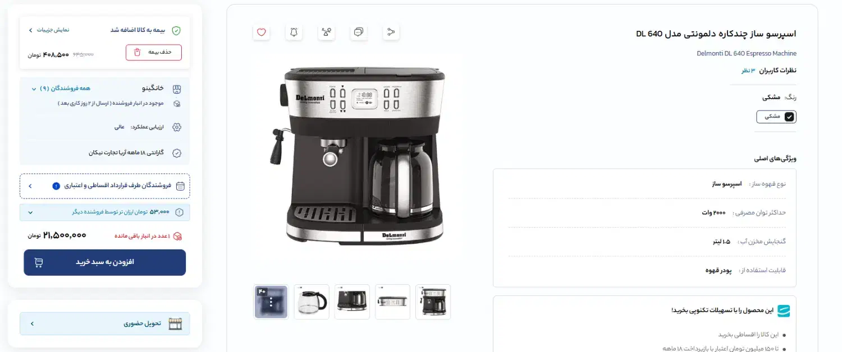Click the info icon beside installment sellers
Image resolution: width=842 pixels, height=352 pixels.
56,186
